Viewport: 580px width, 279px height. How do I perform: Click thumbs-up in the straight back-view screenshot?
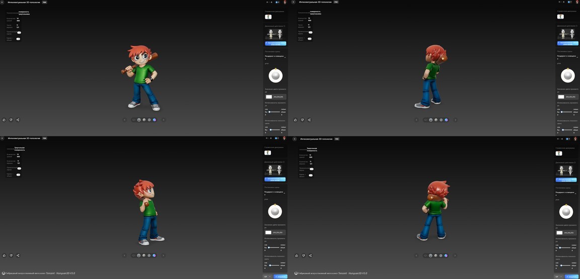coord(297,255)
